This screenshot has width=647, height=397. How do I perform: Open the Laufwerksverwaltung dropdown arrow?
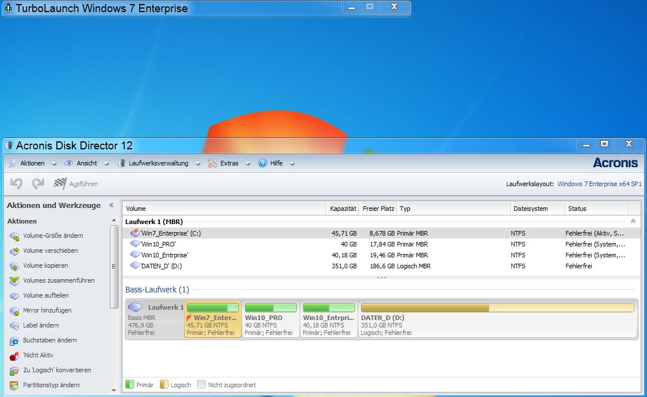(198, 164)
